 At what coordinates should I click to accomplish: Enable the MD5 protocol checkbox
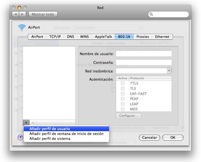122,109
